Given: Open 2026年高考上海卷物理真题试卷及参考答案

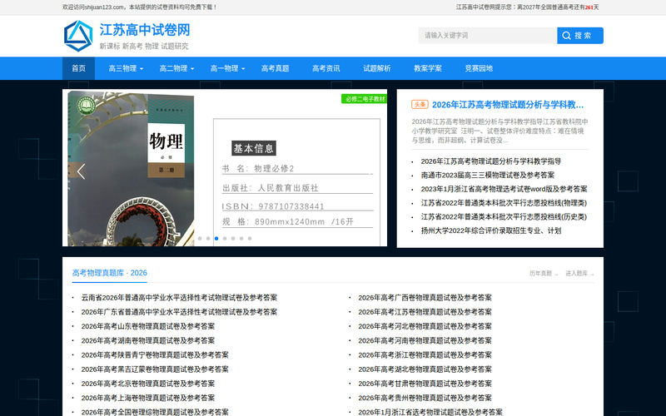Looking at the screenshot, I should pos(148,399).
